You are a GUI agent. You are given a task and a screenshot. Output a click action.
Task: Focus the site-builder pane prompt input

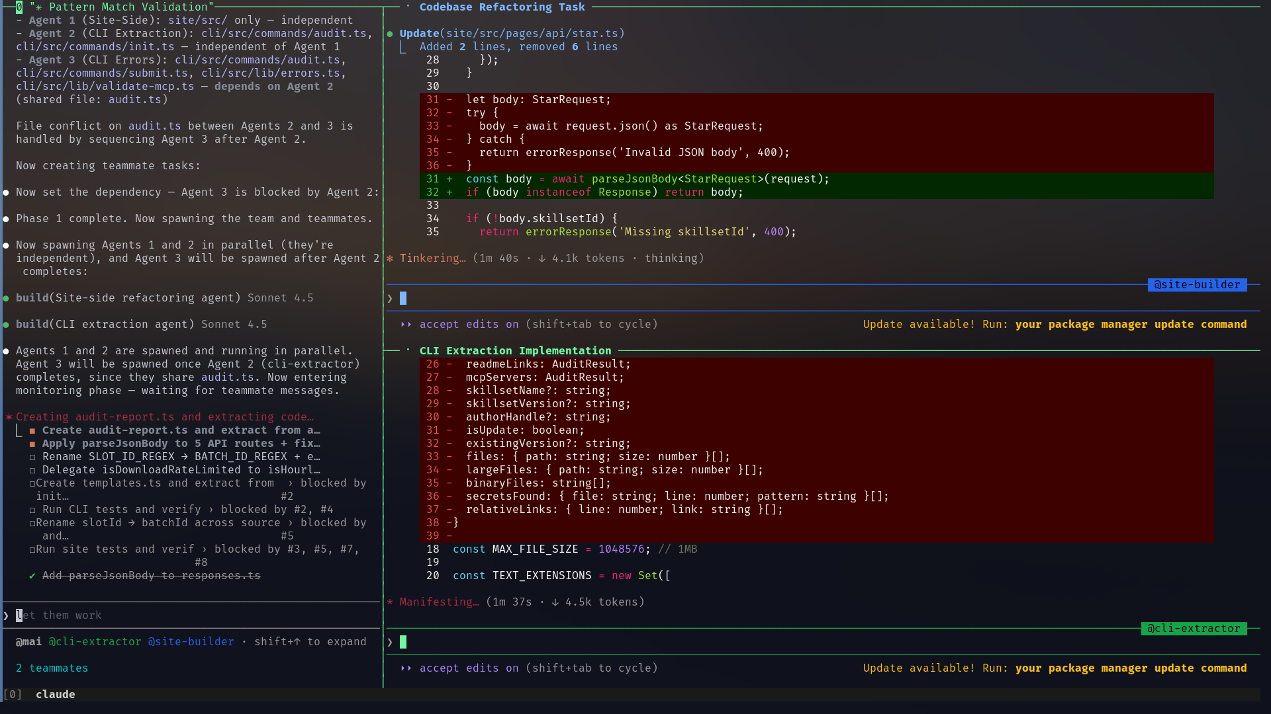point(824,298)
